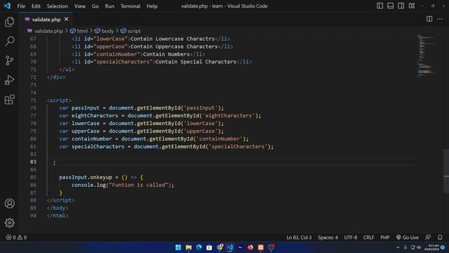Start the Go Live server
Image resolution: width=449 pixels, height=253 pixels.
[408, 238]
